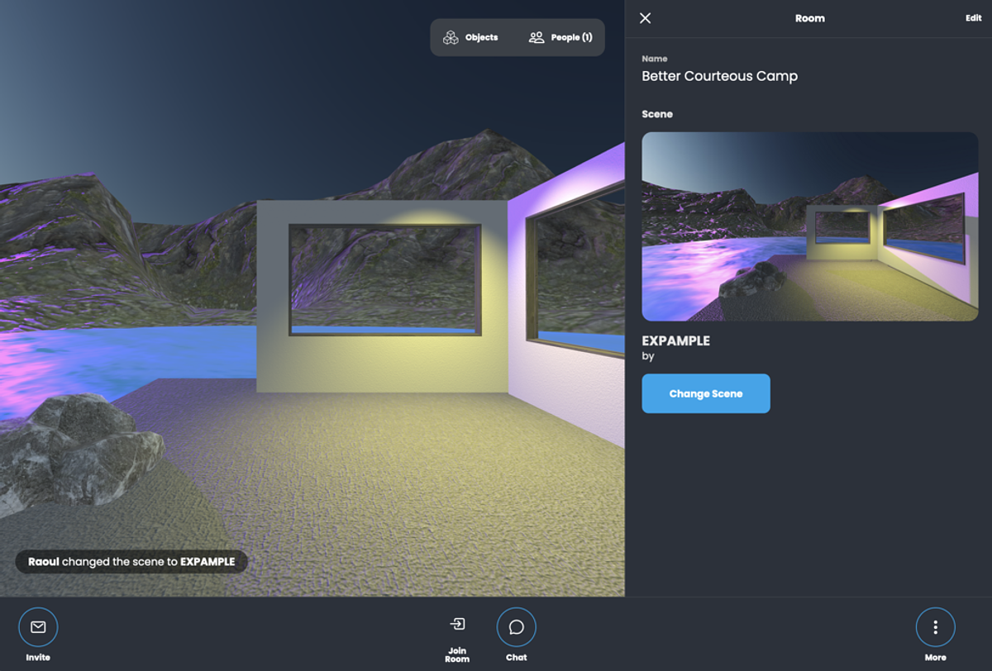This screenshot has height=671, width=992.
Task: Click the envelope Invite icon
Action: pyautogui.click(x=38, y=627)
